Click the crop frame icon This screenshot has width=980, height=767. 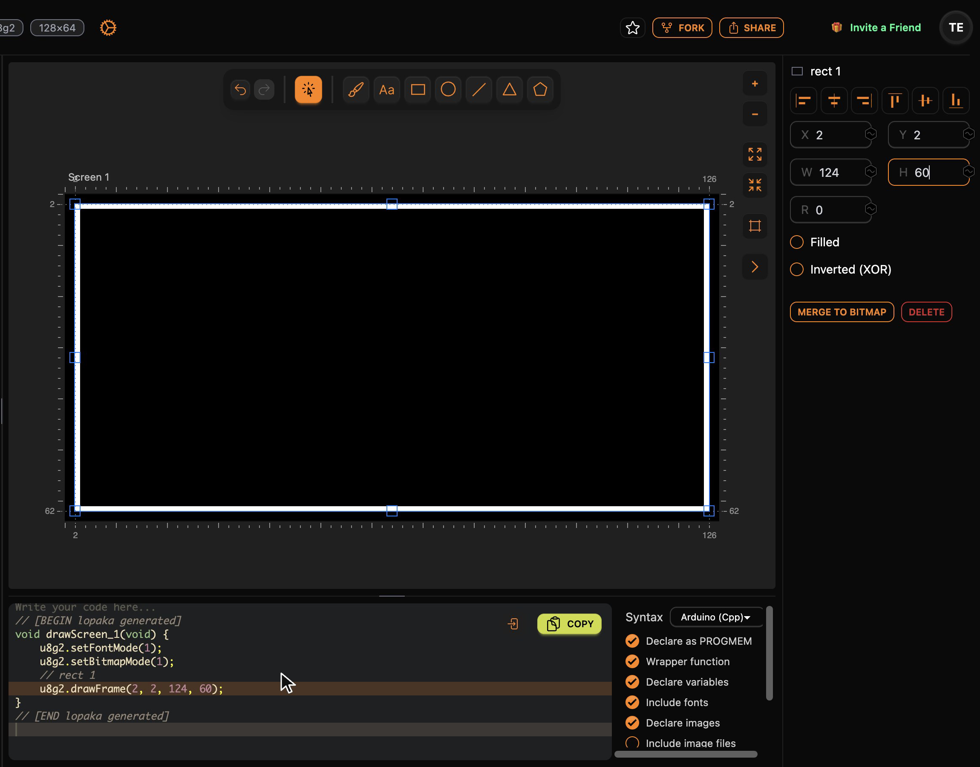pos(755,226)
